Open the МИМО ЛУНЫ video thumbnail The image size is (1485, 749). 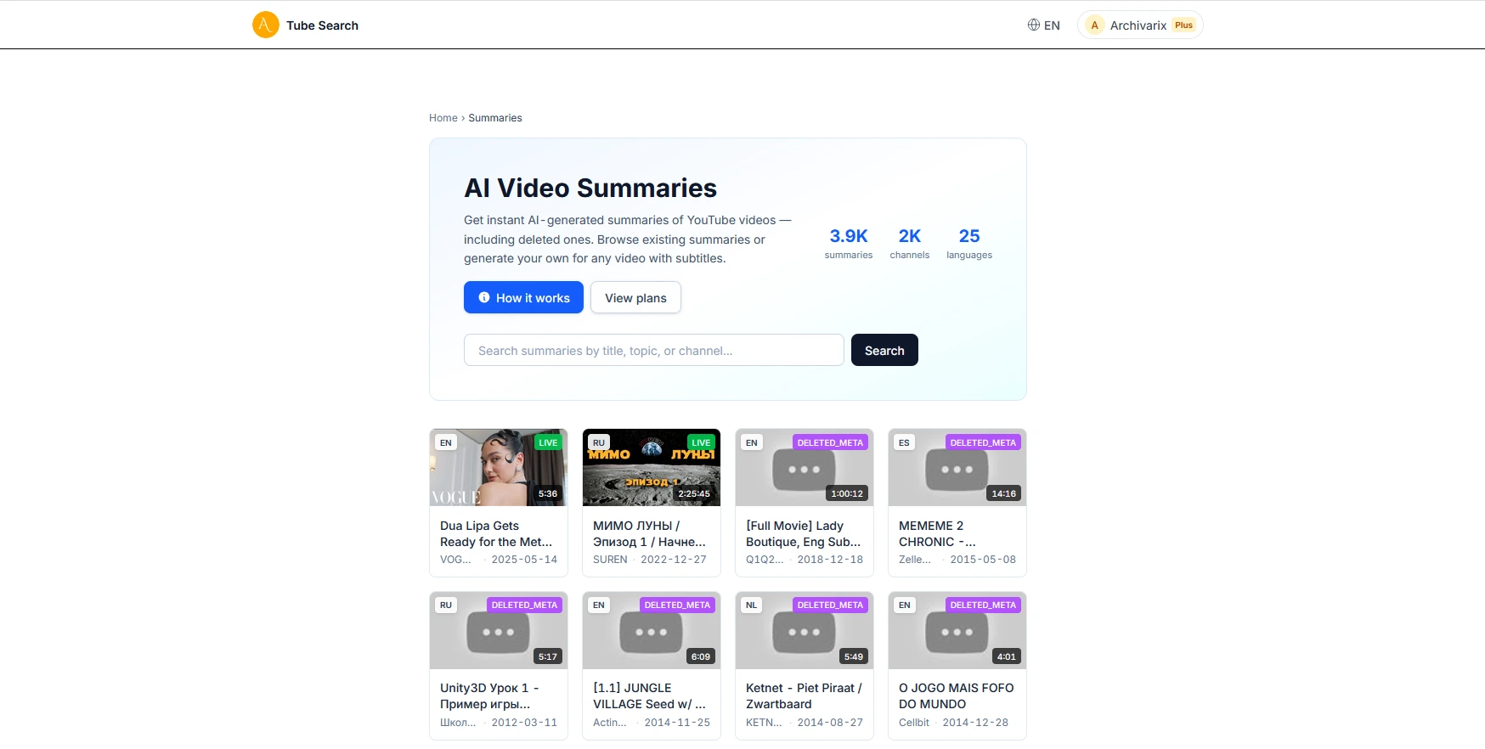click(652, 469)
